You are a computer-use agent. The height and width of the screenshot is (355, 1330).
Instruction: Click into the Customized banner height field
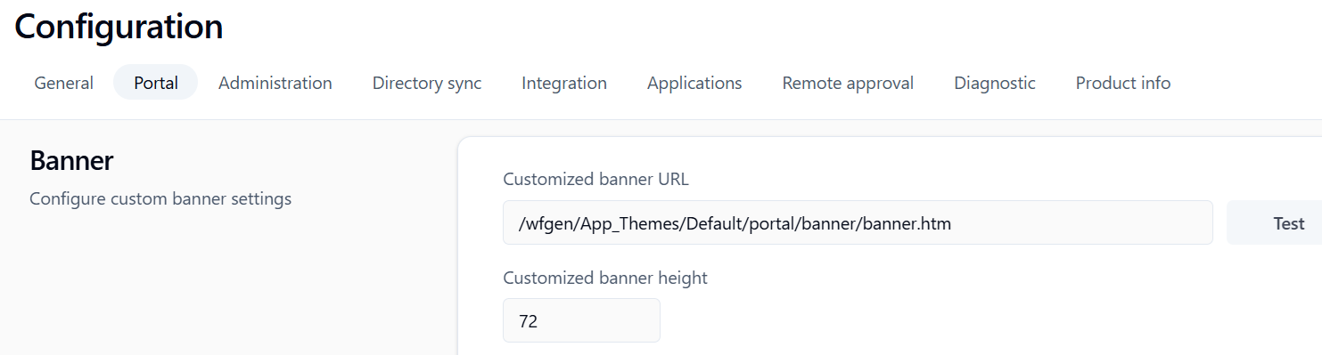pyautogui.click(x=581, y=320)
